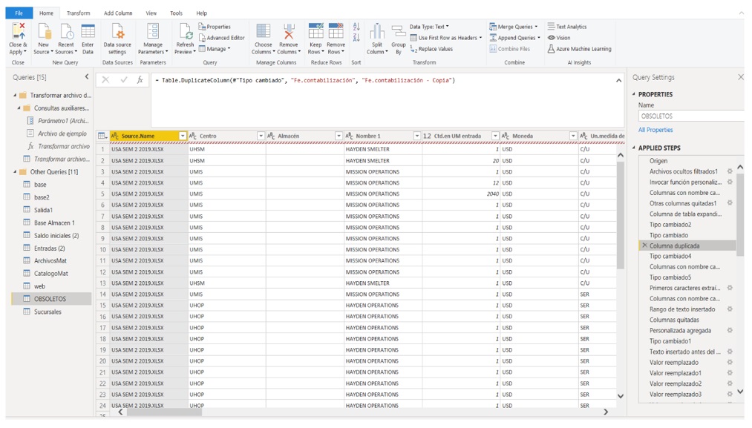Switch to the Transform tab
The image size is (752, 428).
[78, 13]
